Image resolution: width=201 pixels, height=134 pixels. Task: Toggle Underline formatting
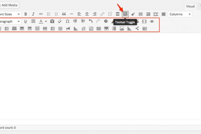click(25, 21)
